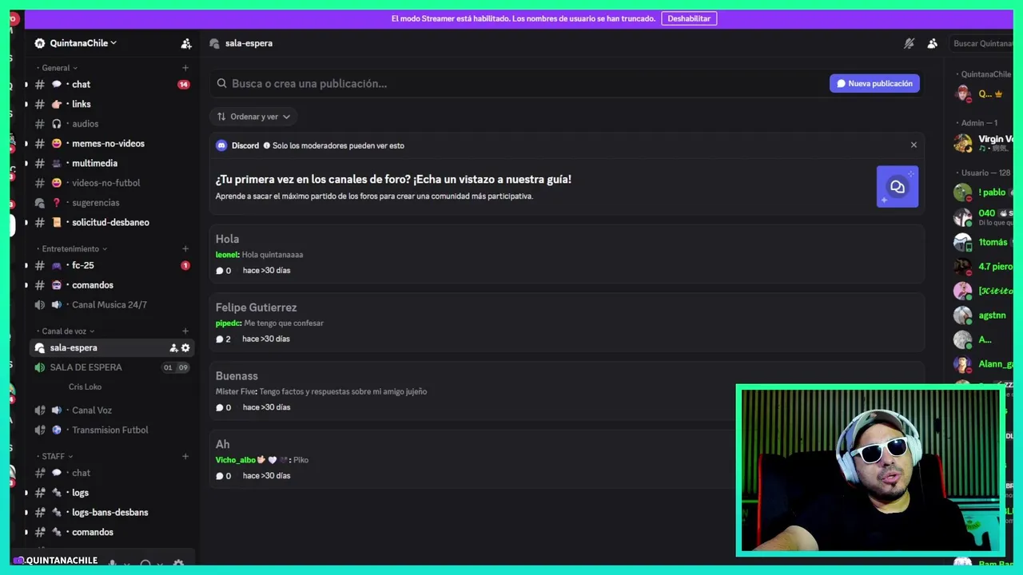Click the forum search or create post field
Viewport: 1023px width, 575px height.
518,83
